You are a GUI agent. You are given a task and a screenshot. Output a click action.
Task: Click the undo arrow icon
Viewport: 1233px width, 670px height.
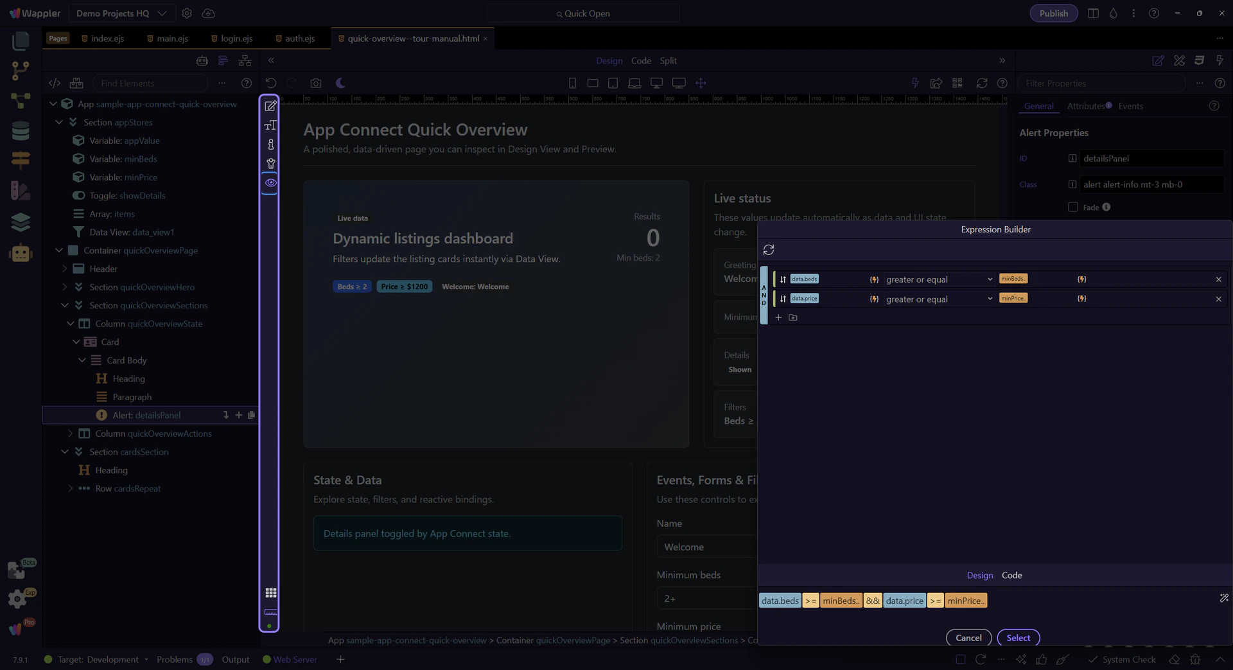[271, 84]
